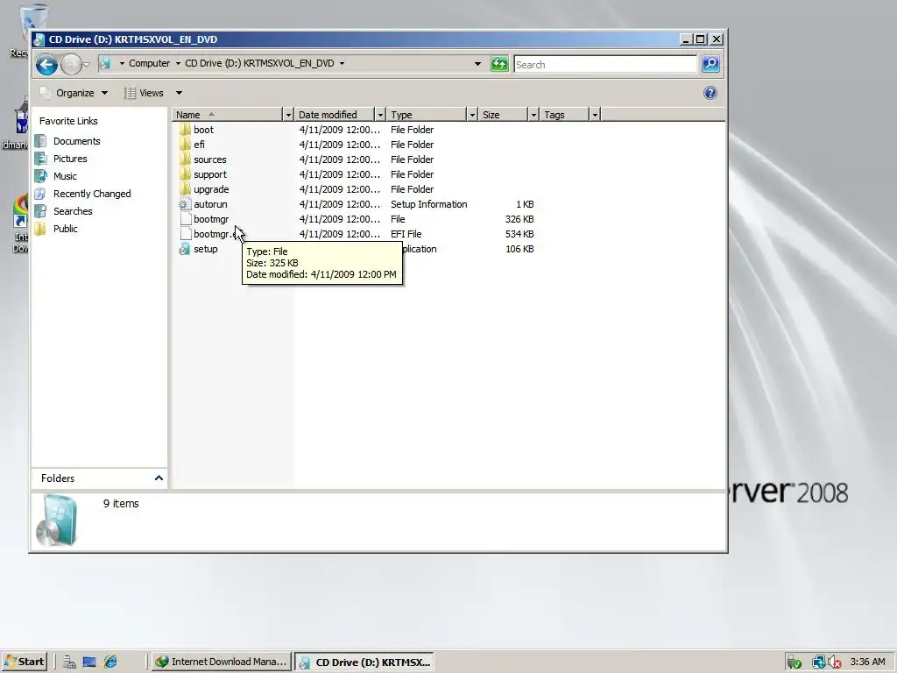Focus the Search input box
This screenshot has height=673, width=897.
605,65
